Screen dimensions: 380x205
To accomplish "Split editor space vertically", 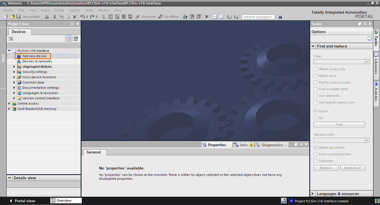I will click(x=221, y=17).
